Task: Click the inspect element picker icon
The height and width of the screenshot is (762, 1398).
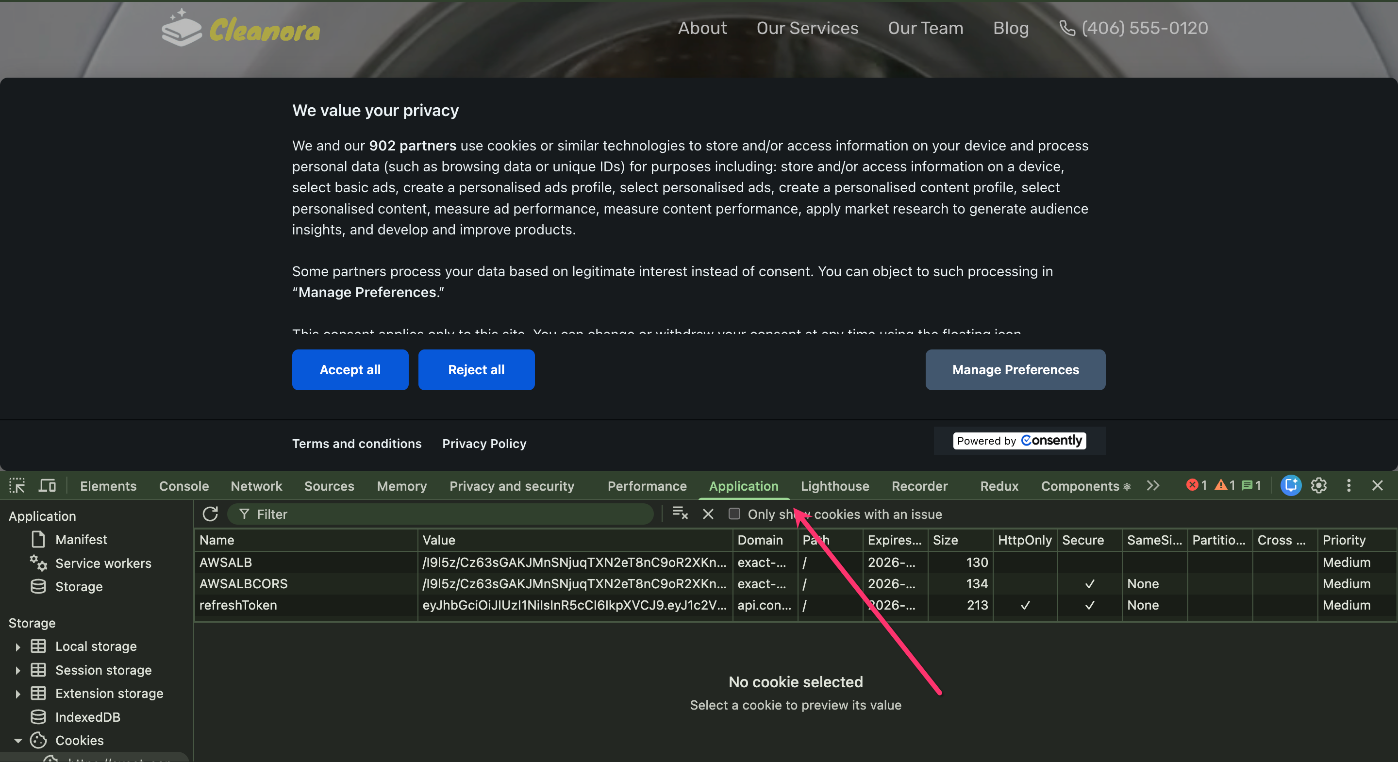Action: 17,486
